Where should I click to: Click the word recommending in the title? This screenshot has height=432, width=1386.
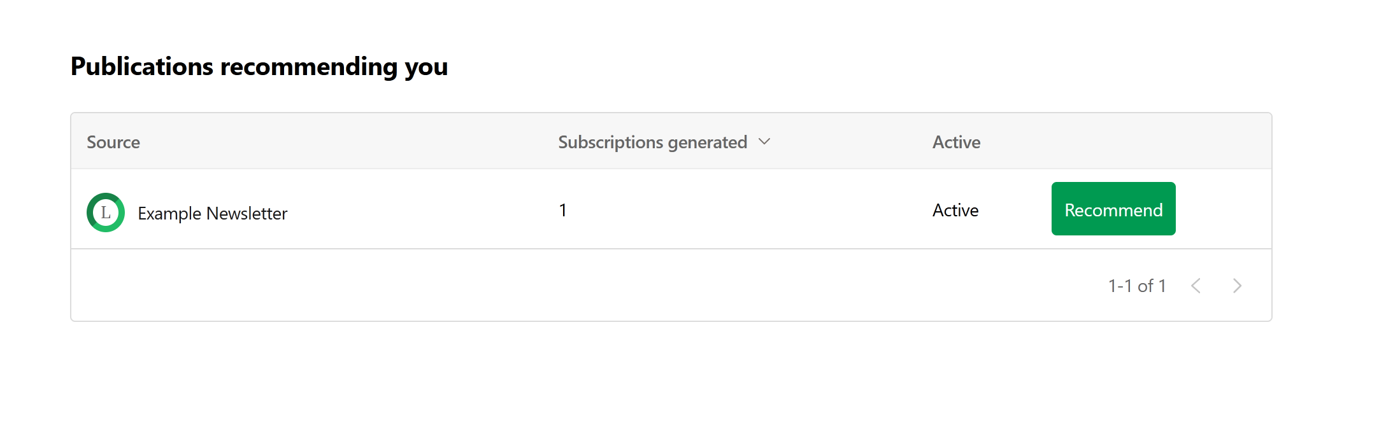[x=309, y=67]
